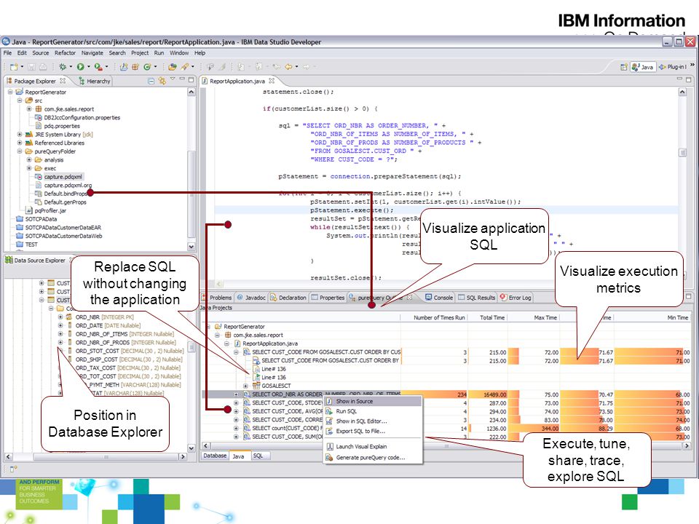Maximize the editor area
Screen dimensions: 699x524
688,79
